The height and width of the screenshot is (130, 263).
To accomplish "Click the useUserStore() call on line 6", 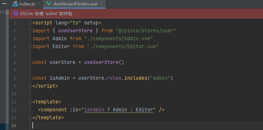I will coord(104,62).
